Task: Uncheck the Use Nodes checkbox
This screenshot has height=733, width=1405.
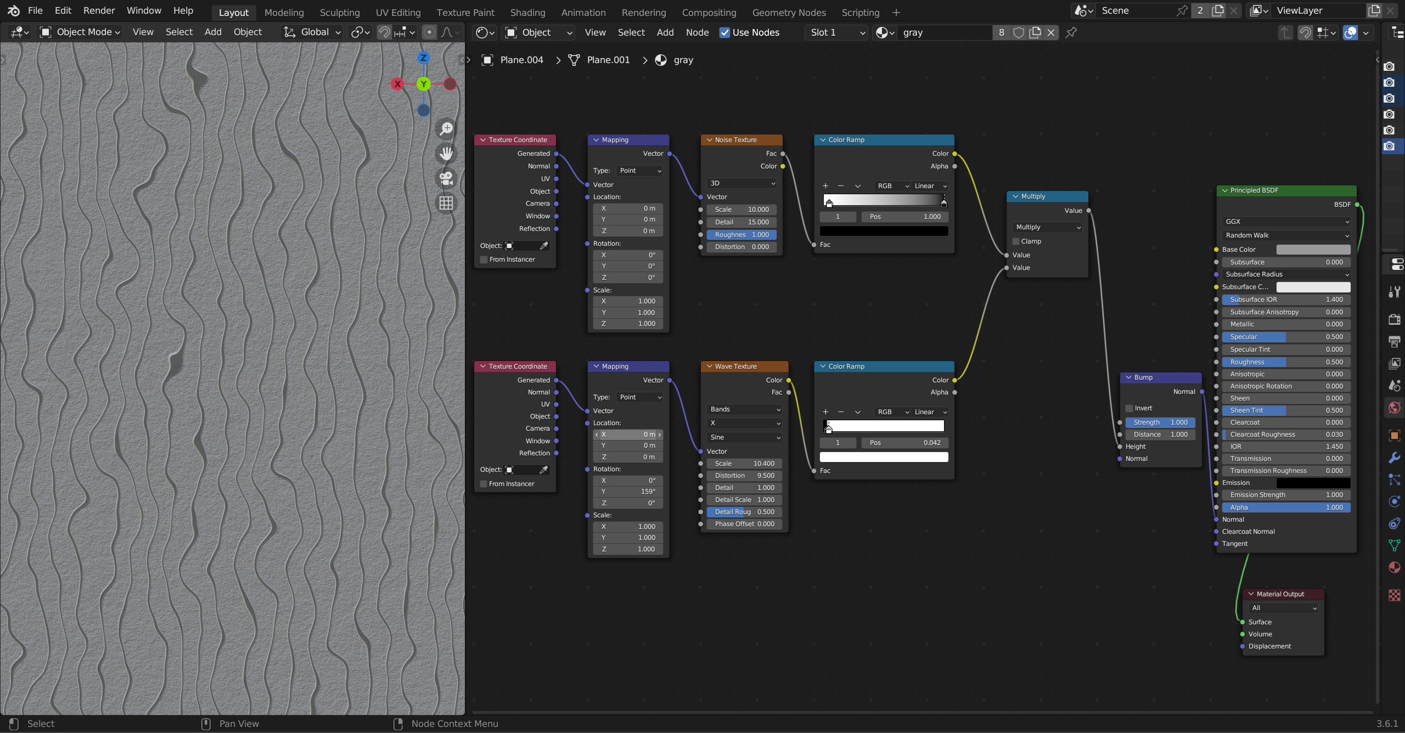Action: [724, 32]
